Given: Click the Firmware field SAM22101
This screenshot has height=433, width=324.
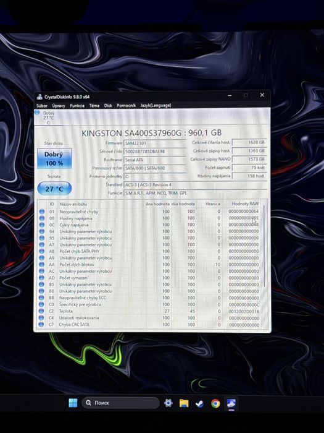Looking at the screenshot, I should 155,144.
